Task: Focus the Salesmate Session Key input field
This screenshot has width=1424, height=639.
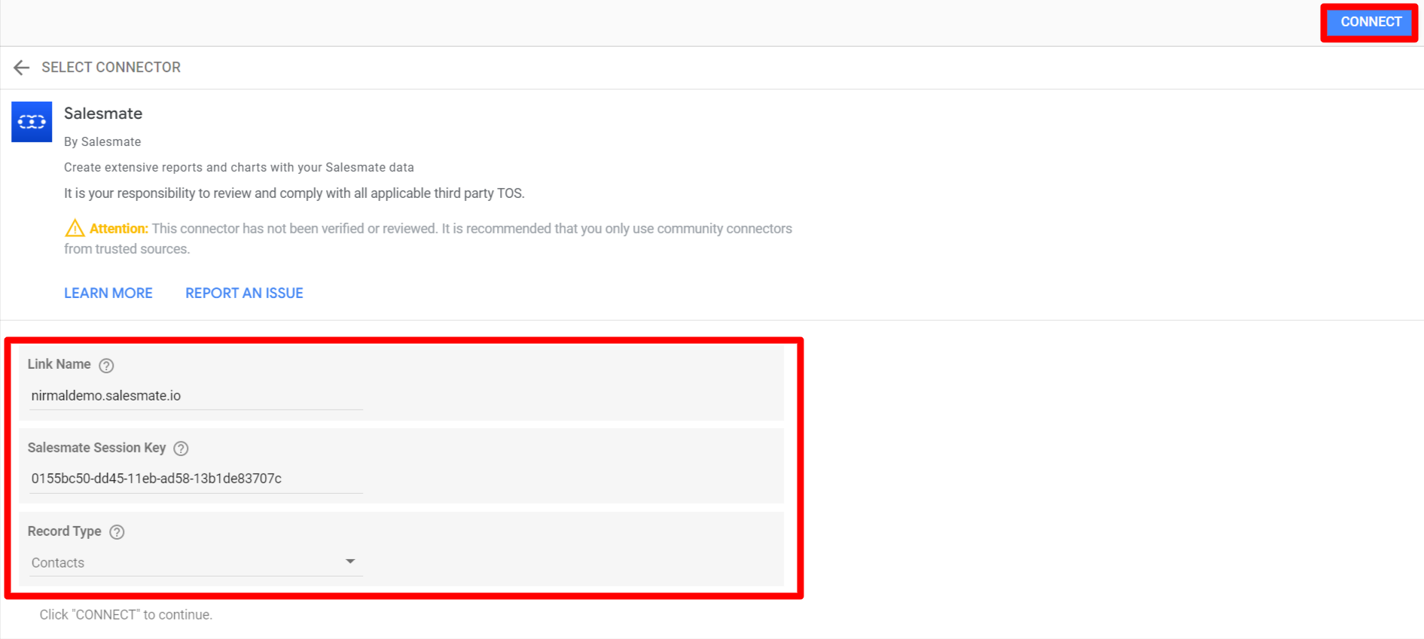Action: point(196,479)
